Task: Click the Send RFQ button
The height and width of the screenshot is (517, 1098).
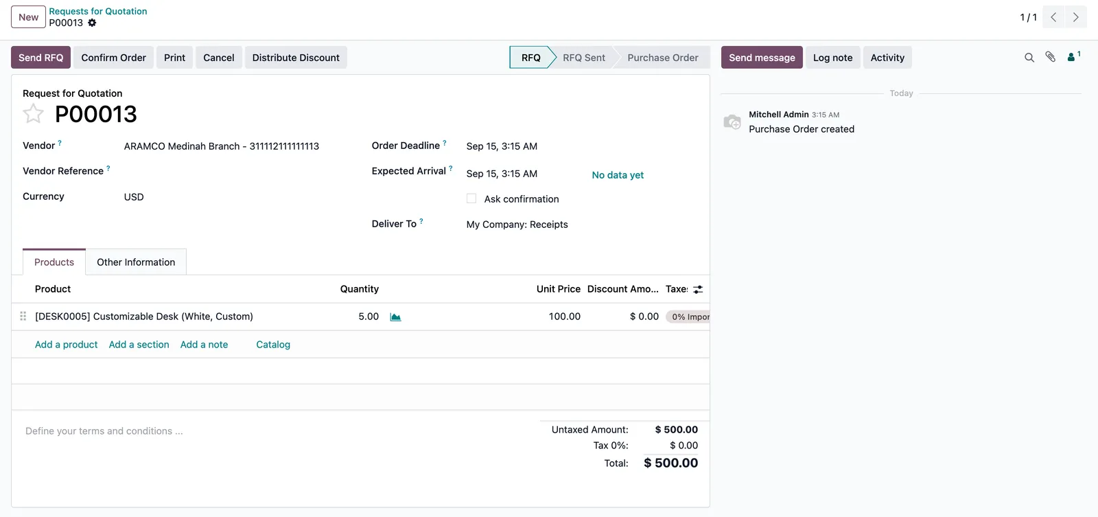Action: pyautogui.click(x=40, y=58)
